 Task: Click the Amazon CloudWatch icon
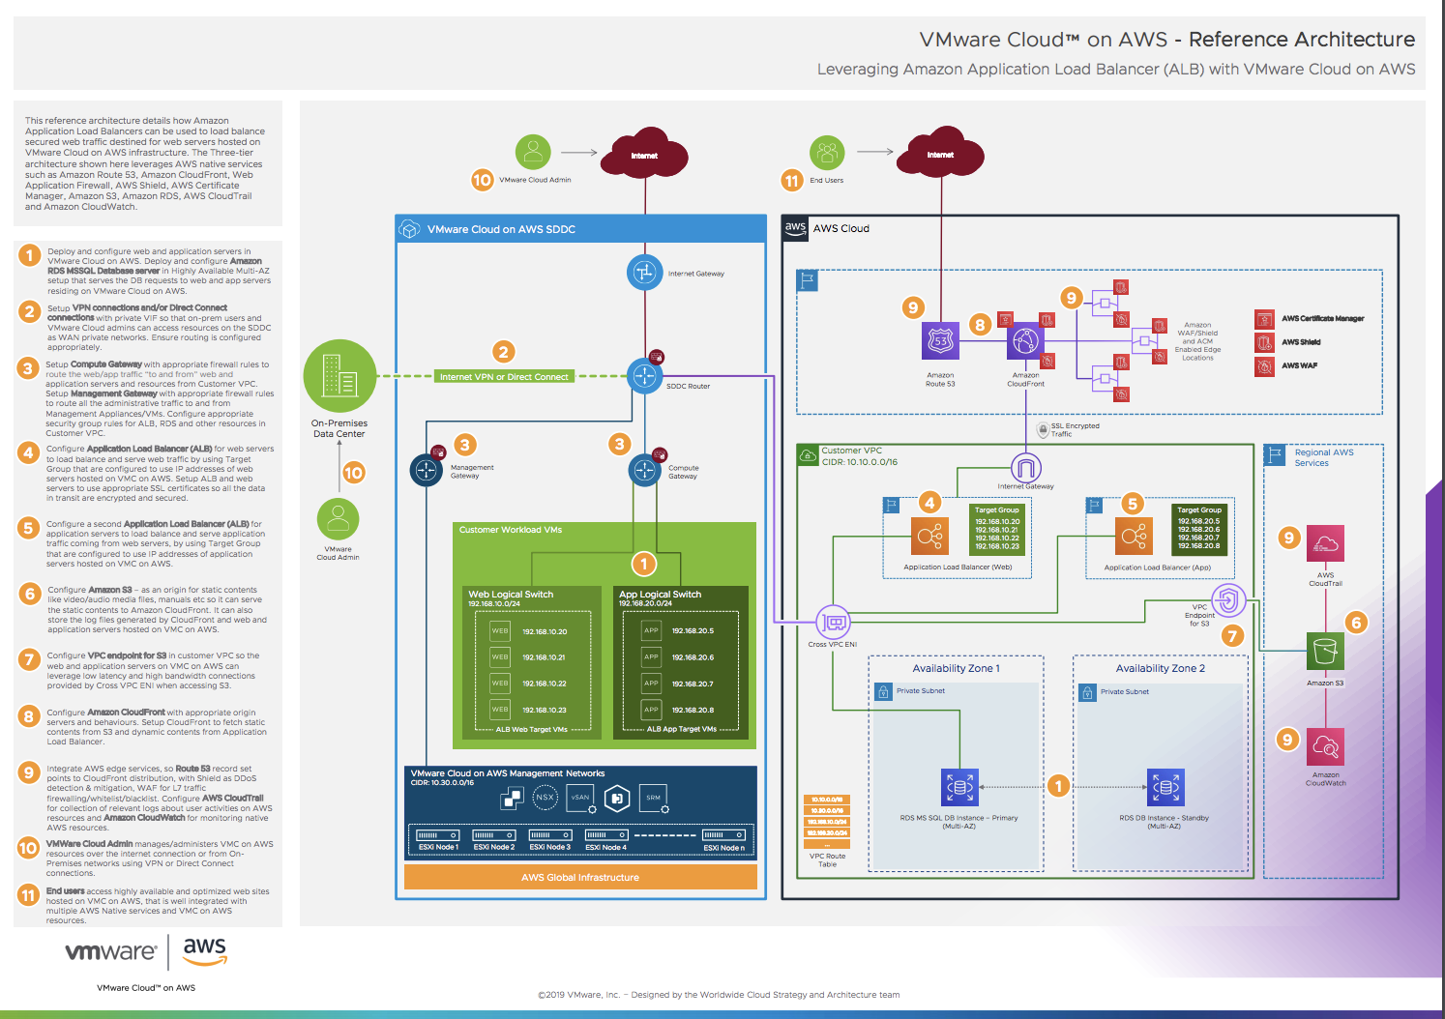[x=1325, y=747]
